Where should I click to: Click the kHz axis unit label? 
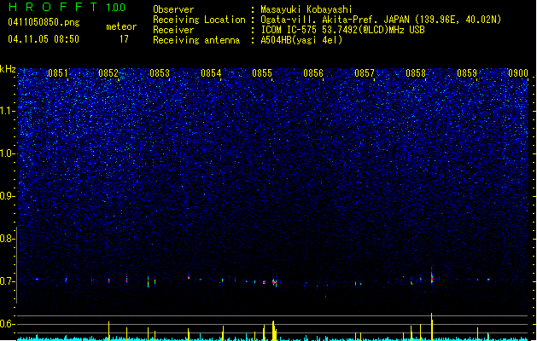8,69
